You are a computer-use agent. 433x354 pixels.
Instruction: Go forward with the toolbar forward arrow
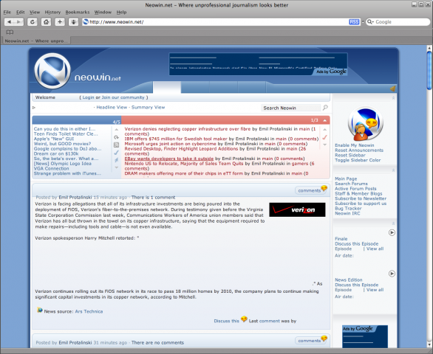click(18, 22)
